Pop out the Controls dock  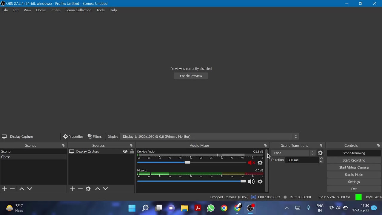(x=378, y=145)
